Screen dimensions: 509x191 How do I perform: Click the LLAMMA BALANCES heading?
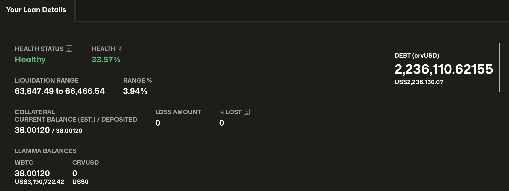point(45,151)
